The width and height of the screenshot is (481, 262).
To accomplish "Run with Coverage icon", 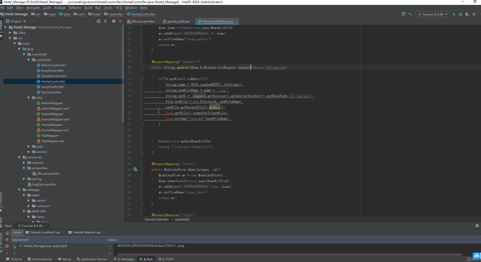I will pyautogui.click(x=467, y=14).
